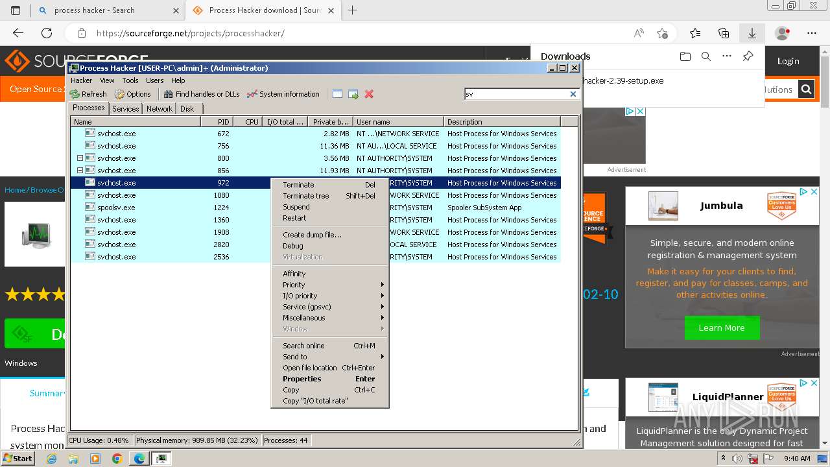
Task: Choose Terminate tree in context menu
Action: pos(329,196)
